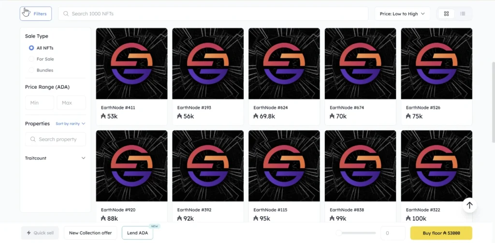Select the Bundles radio option
This screenshot has height=243, width=495.
pyautogui.click(x=31, y=70)
